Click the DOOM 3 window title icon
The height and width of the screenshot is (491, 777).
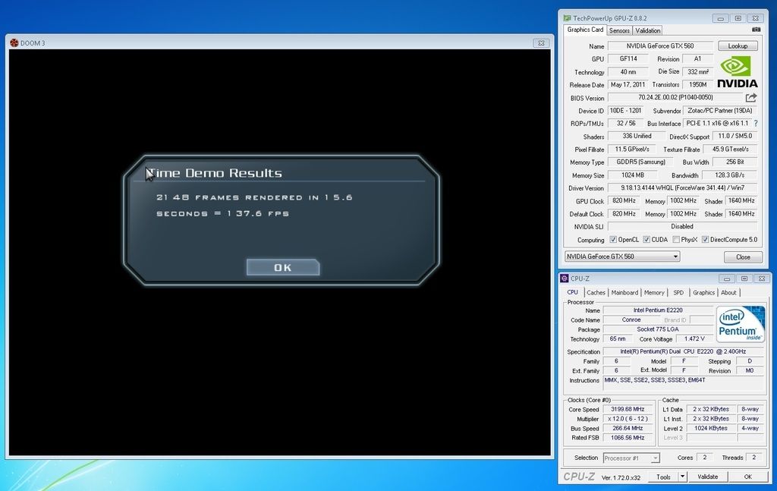pos(14,43)
